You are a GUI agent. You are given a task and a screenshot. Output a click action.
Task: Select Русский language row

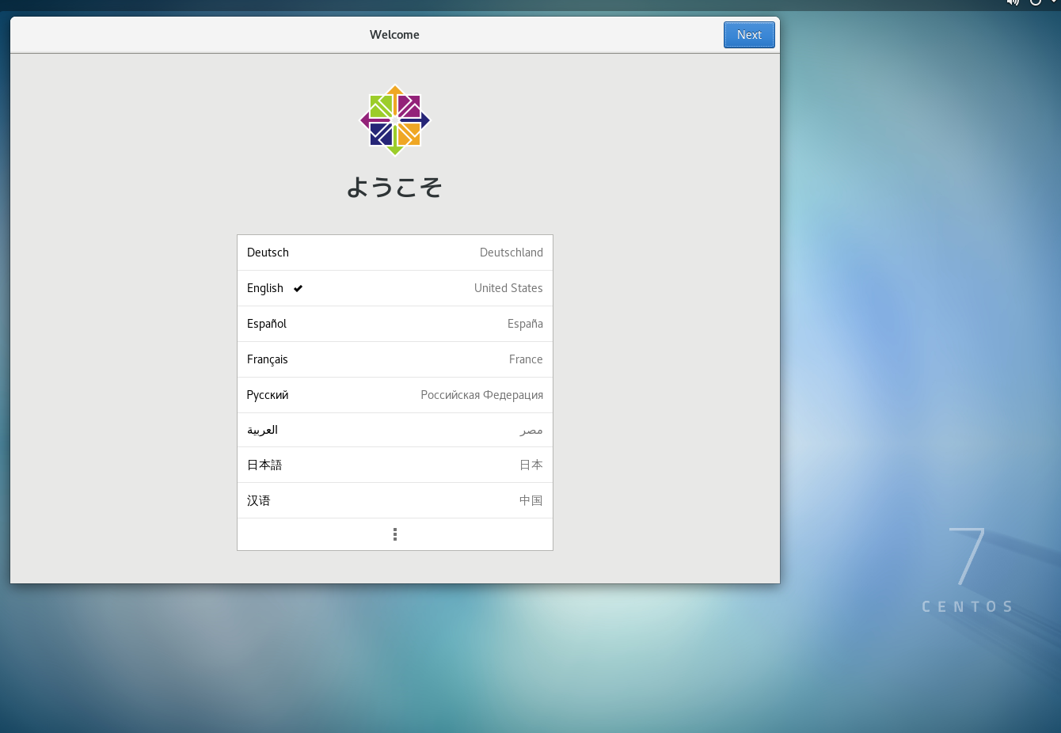click(x=268, y=395)
